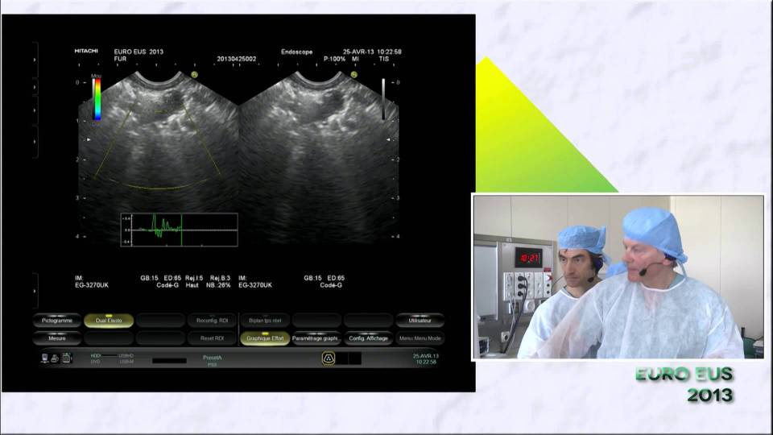Click the DVD storage indicator
Image resolution: width=773 pixels, height=435 pixels.
95,362
